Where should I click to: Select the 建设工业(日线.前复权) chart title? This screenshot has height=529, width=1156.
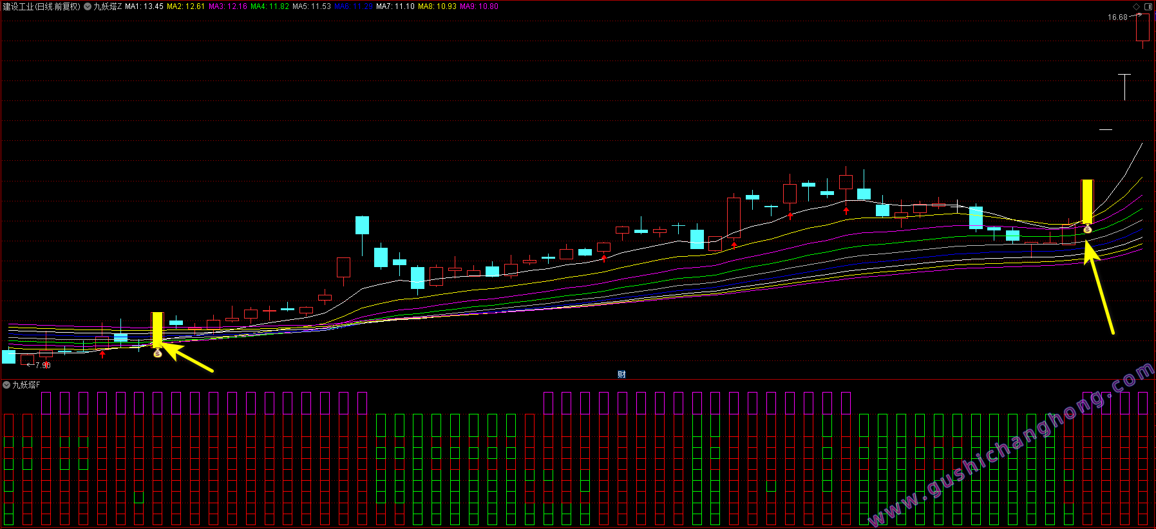click(x=42, y=6)
